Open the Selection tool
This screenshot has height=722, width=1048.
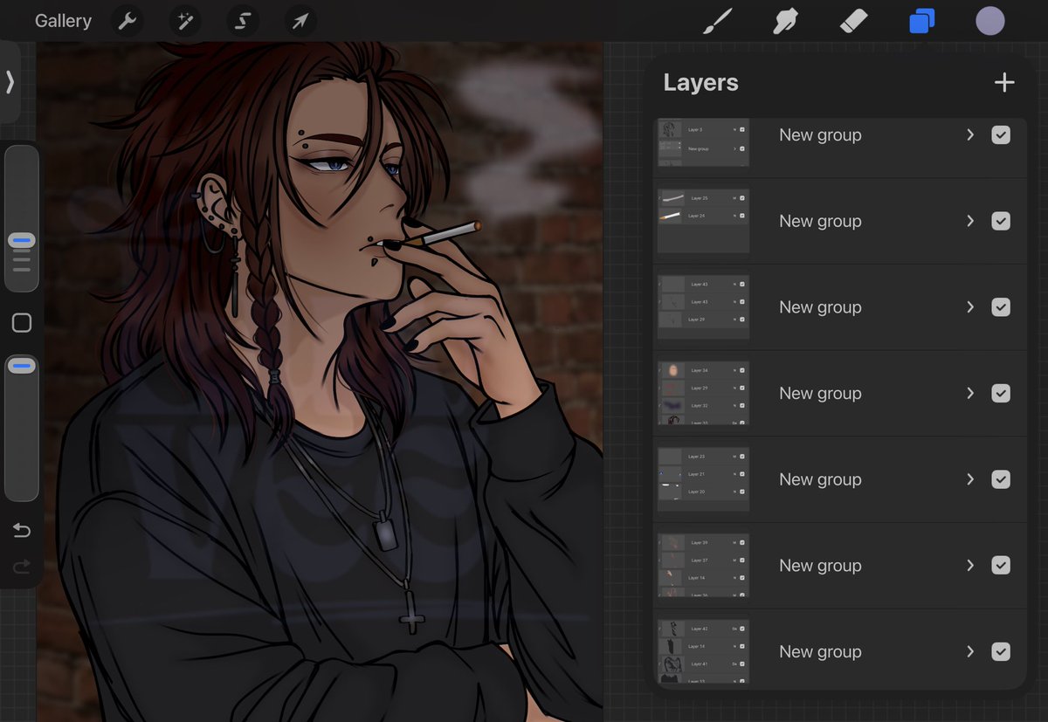(242, 20)
